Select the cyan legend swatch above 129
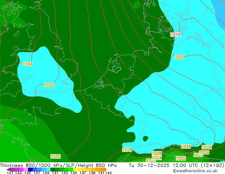Image resolution: width=225 pixels, height=174 pixels. click(x=48, y=169)
